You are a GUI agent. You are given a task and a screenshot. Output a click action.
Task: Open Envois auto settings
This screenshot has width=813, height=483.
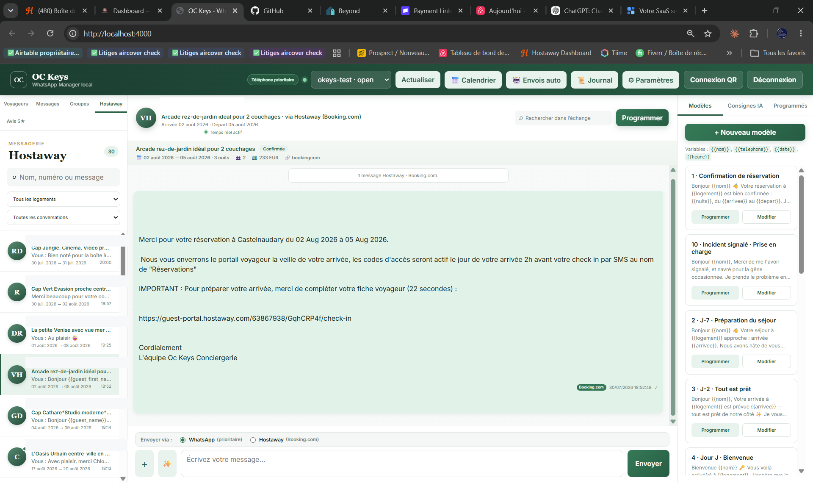pyautogui.click(x=536, y=80)
